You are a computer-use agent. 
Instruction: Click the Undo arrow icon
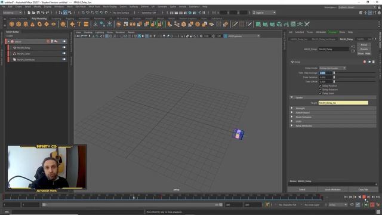pos(43,13)
